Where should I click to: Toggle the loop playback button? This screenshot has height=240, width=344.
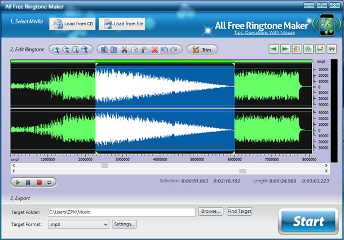[49, 182]
